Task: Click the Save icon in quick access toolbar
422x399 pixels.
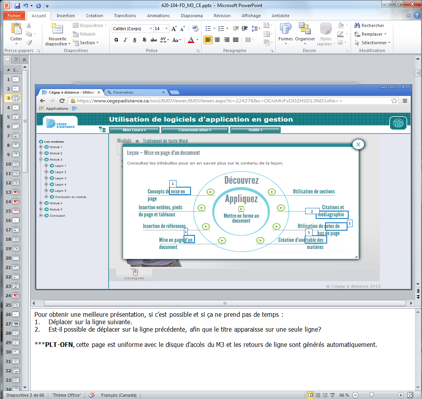Action: [x=17, y=6]
